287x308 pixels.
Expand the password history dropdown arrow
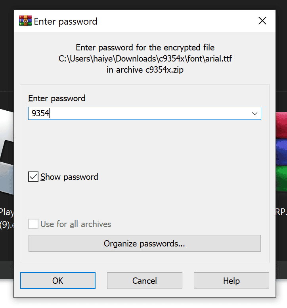pyautogui.click(x=254, y=114)
